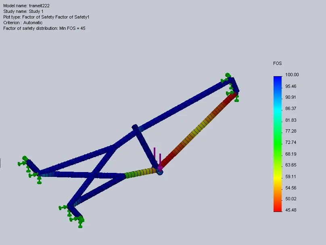Viewport: 326px width, 245px height.
Task: Click the 'Criterion : Automatic' text
Action: pyautogui.click(x=23, y=23)
